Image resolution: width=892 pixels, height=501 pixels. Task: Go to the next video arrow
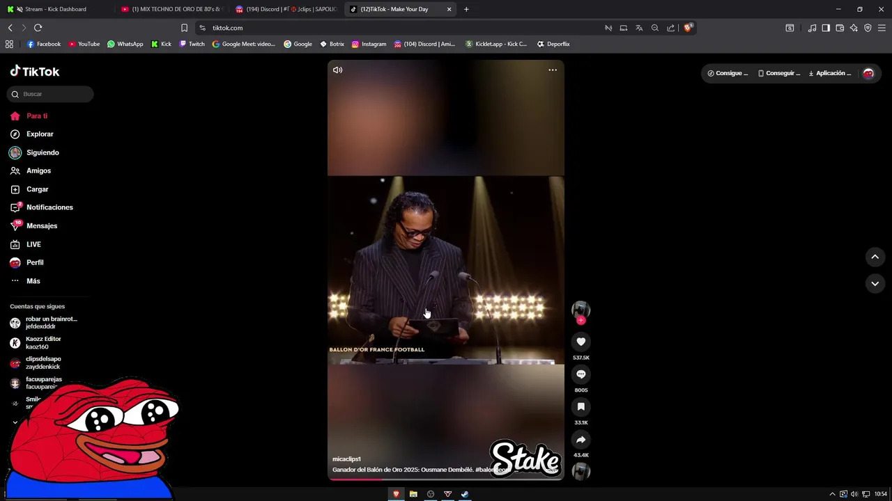click(x=875, y=283)
